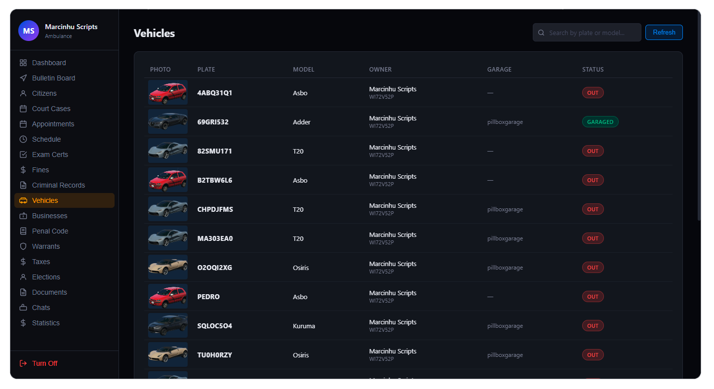Viewport: 714px width, 389px height.
Task: Click the Fines dollar sign icon
Action: [23, 170]
